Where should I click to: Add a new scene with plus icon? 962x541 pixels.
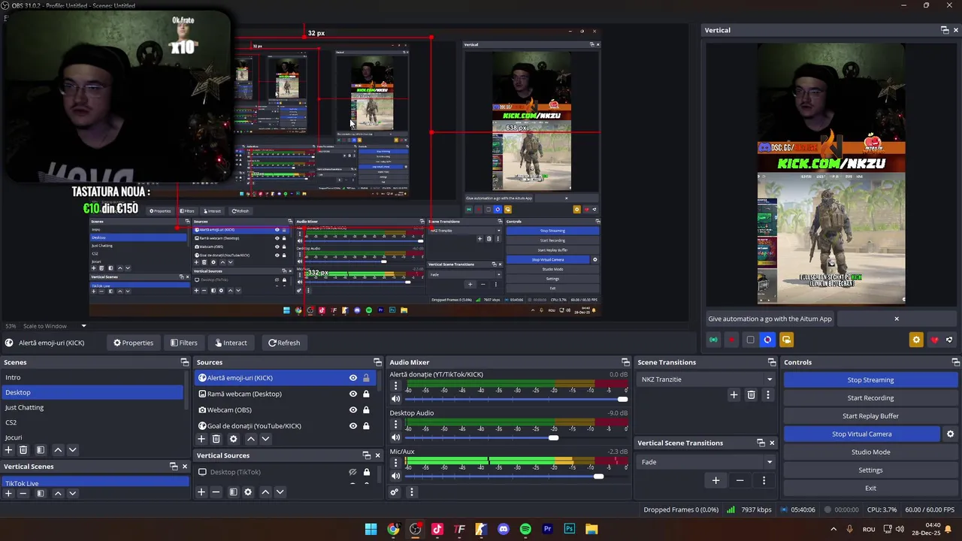pyautogui.click(x=8, y=449)
